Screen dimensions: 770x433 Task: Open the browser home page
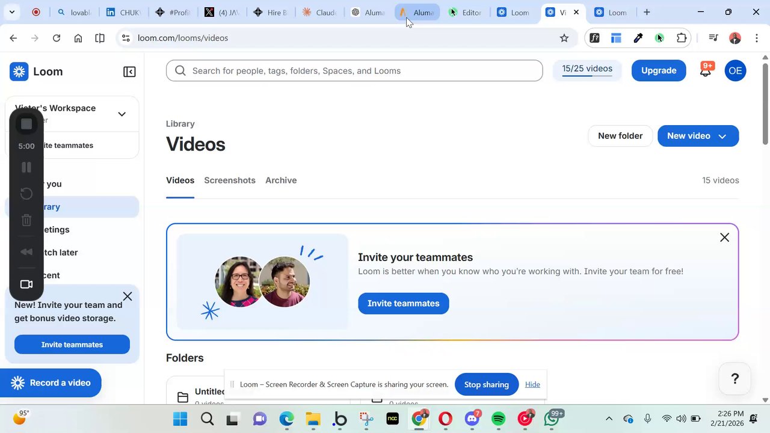coord(78,38)
